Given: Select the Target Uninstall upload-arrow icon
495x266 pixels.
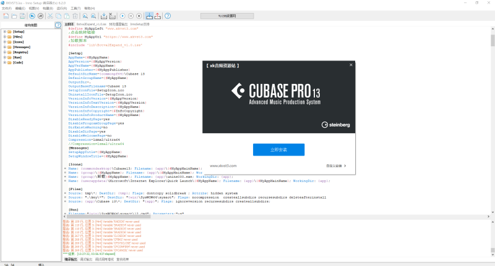Looking at the screenshot, I should coord(158,16).
